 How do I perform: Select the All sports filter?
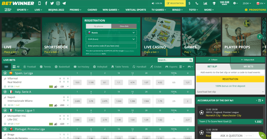point(16,67)
